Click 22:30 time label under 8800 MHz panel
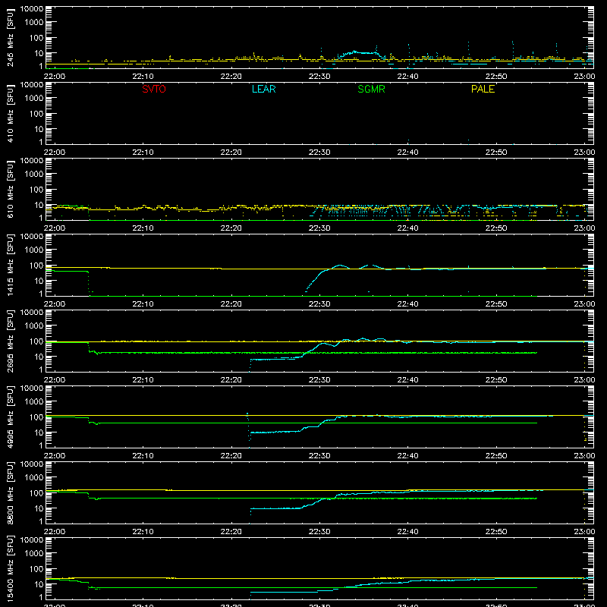 click(x=319, y=532)
